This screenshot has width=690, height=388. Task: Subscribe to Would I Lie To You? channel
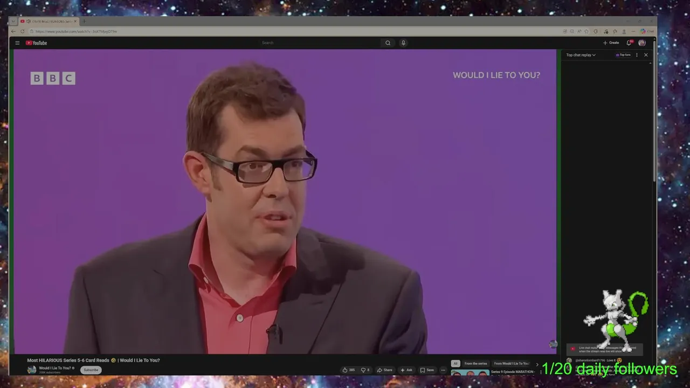tap(91, 370)
